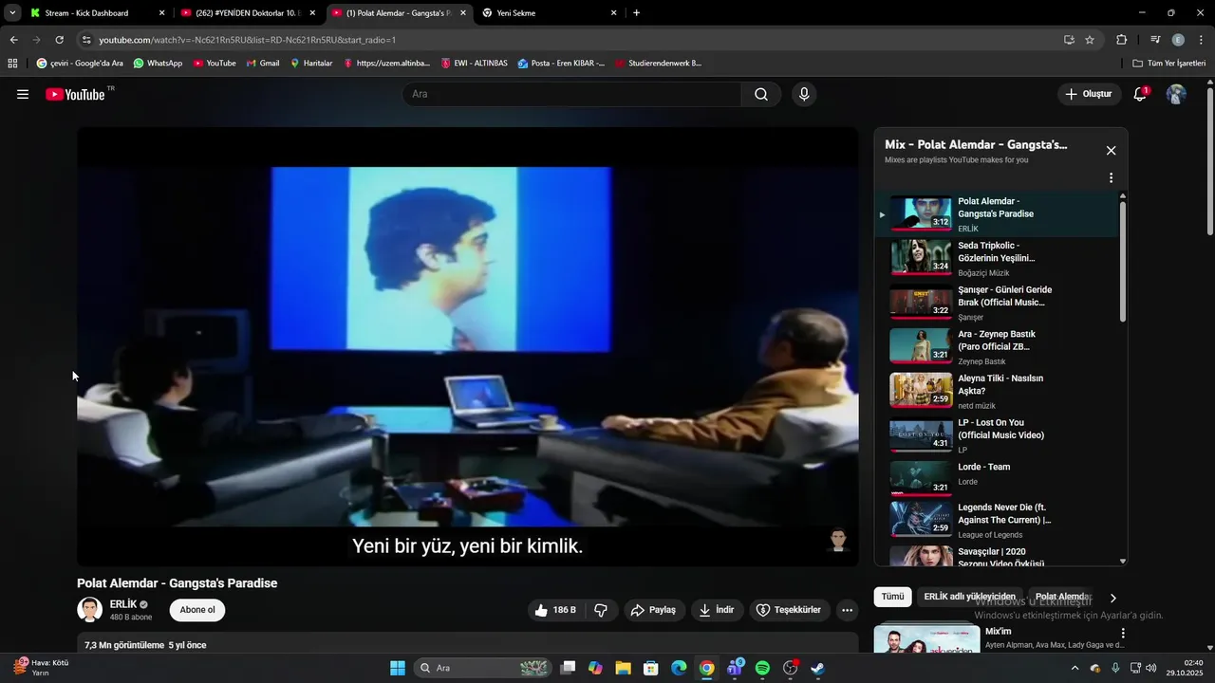This screenshot has height=683, width=1215.
Task: Open Tüm Yer İşaretleri folder
Action: click(x=1169, y=64)
